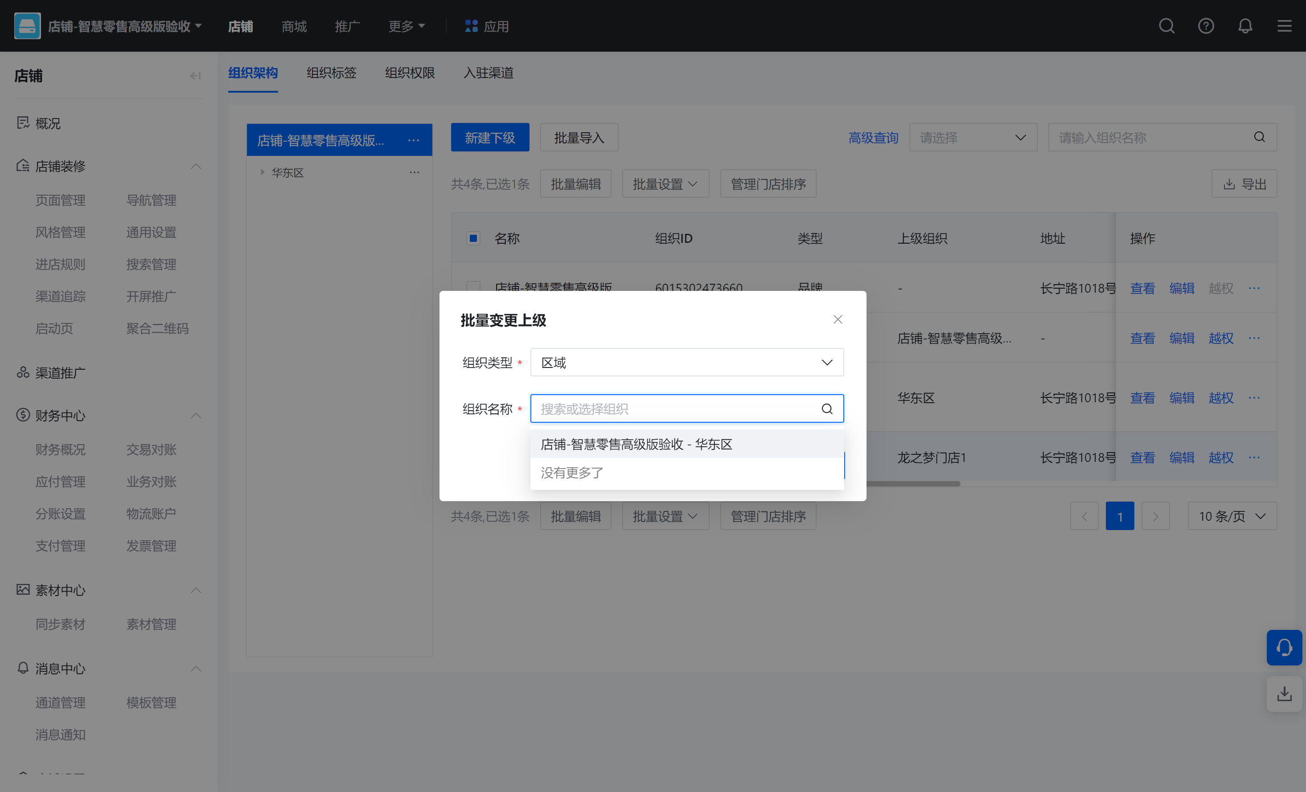
Task: Switch to the 组织权限 tab
Action: click(410, 73)
